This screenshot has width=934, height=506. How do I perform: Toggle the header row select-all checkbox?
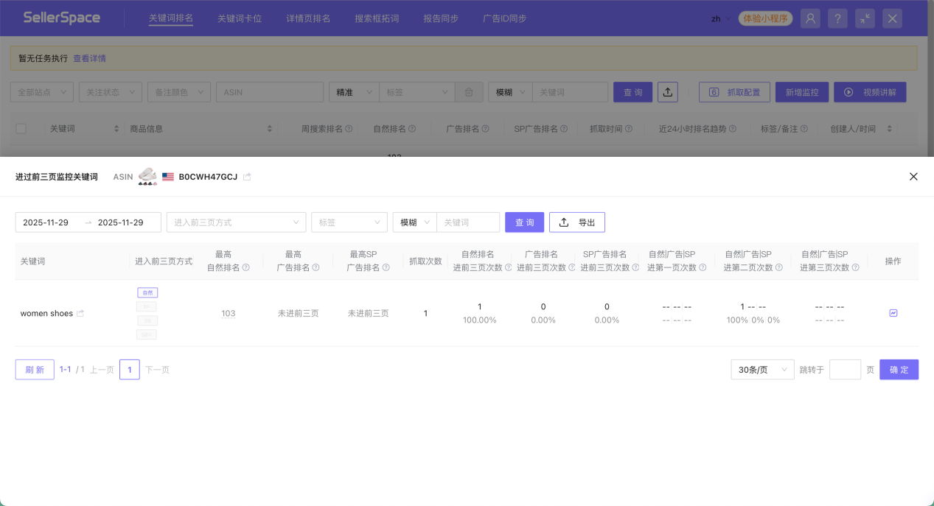click(21, 127)
